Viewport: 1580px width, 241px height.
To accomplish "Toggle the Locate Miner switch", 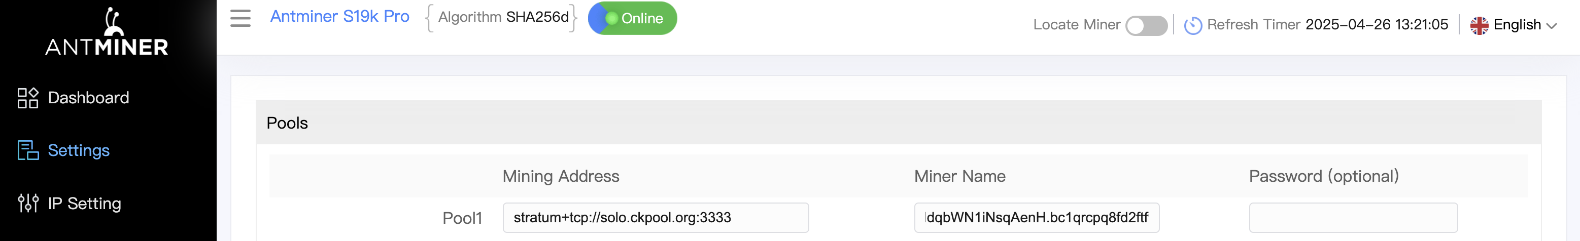I will tap(1146, 26).
